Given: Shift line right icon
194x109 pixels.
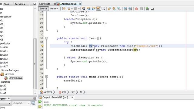Looking at the screenshot, I should click(130, 9).
